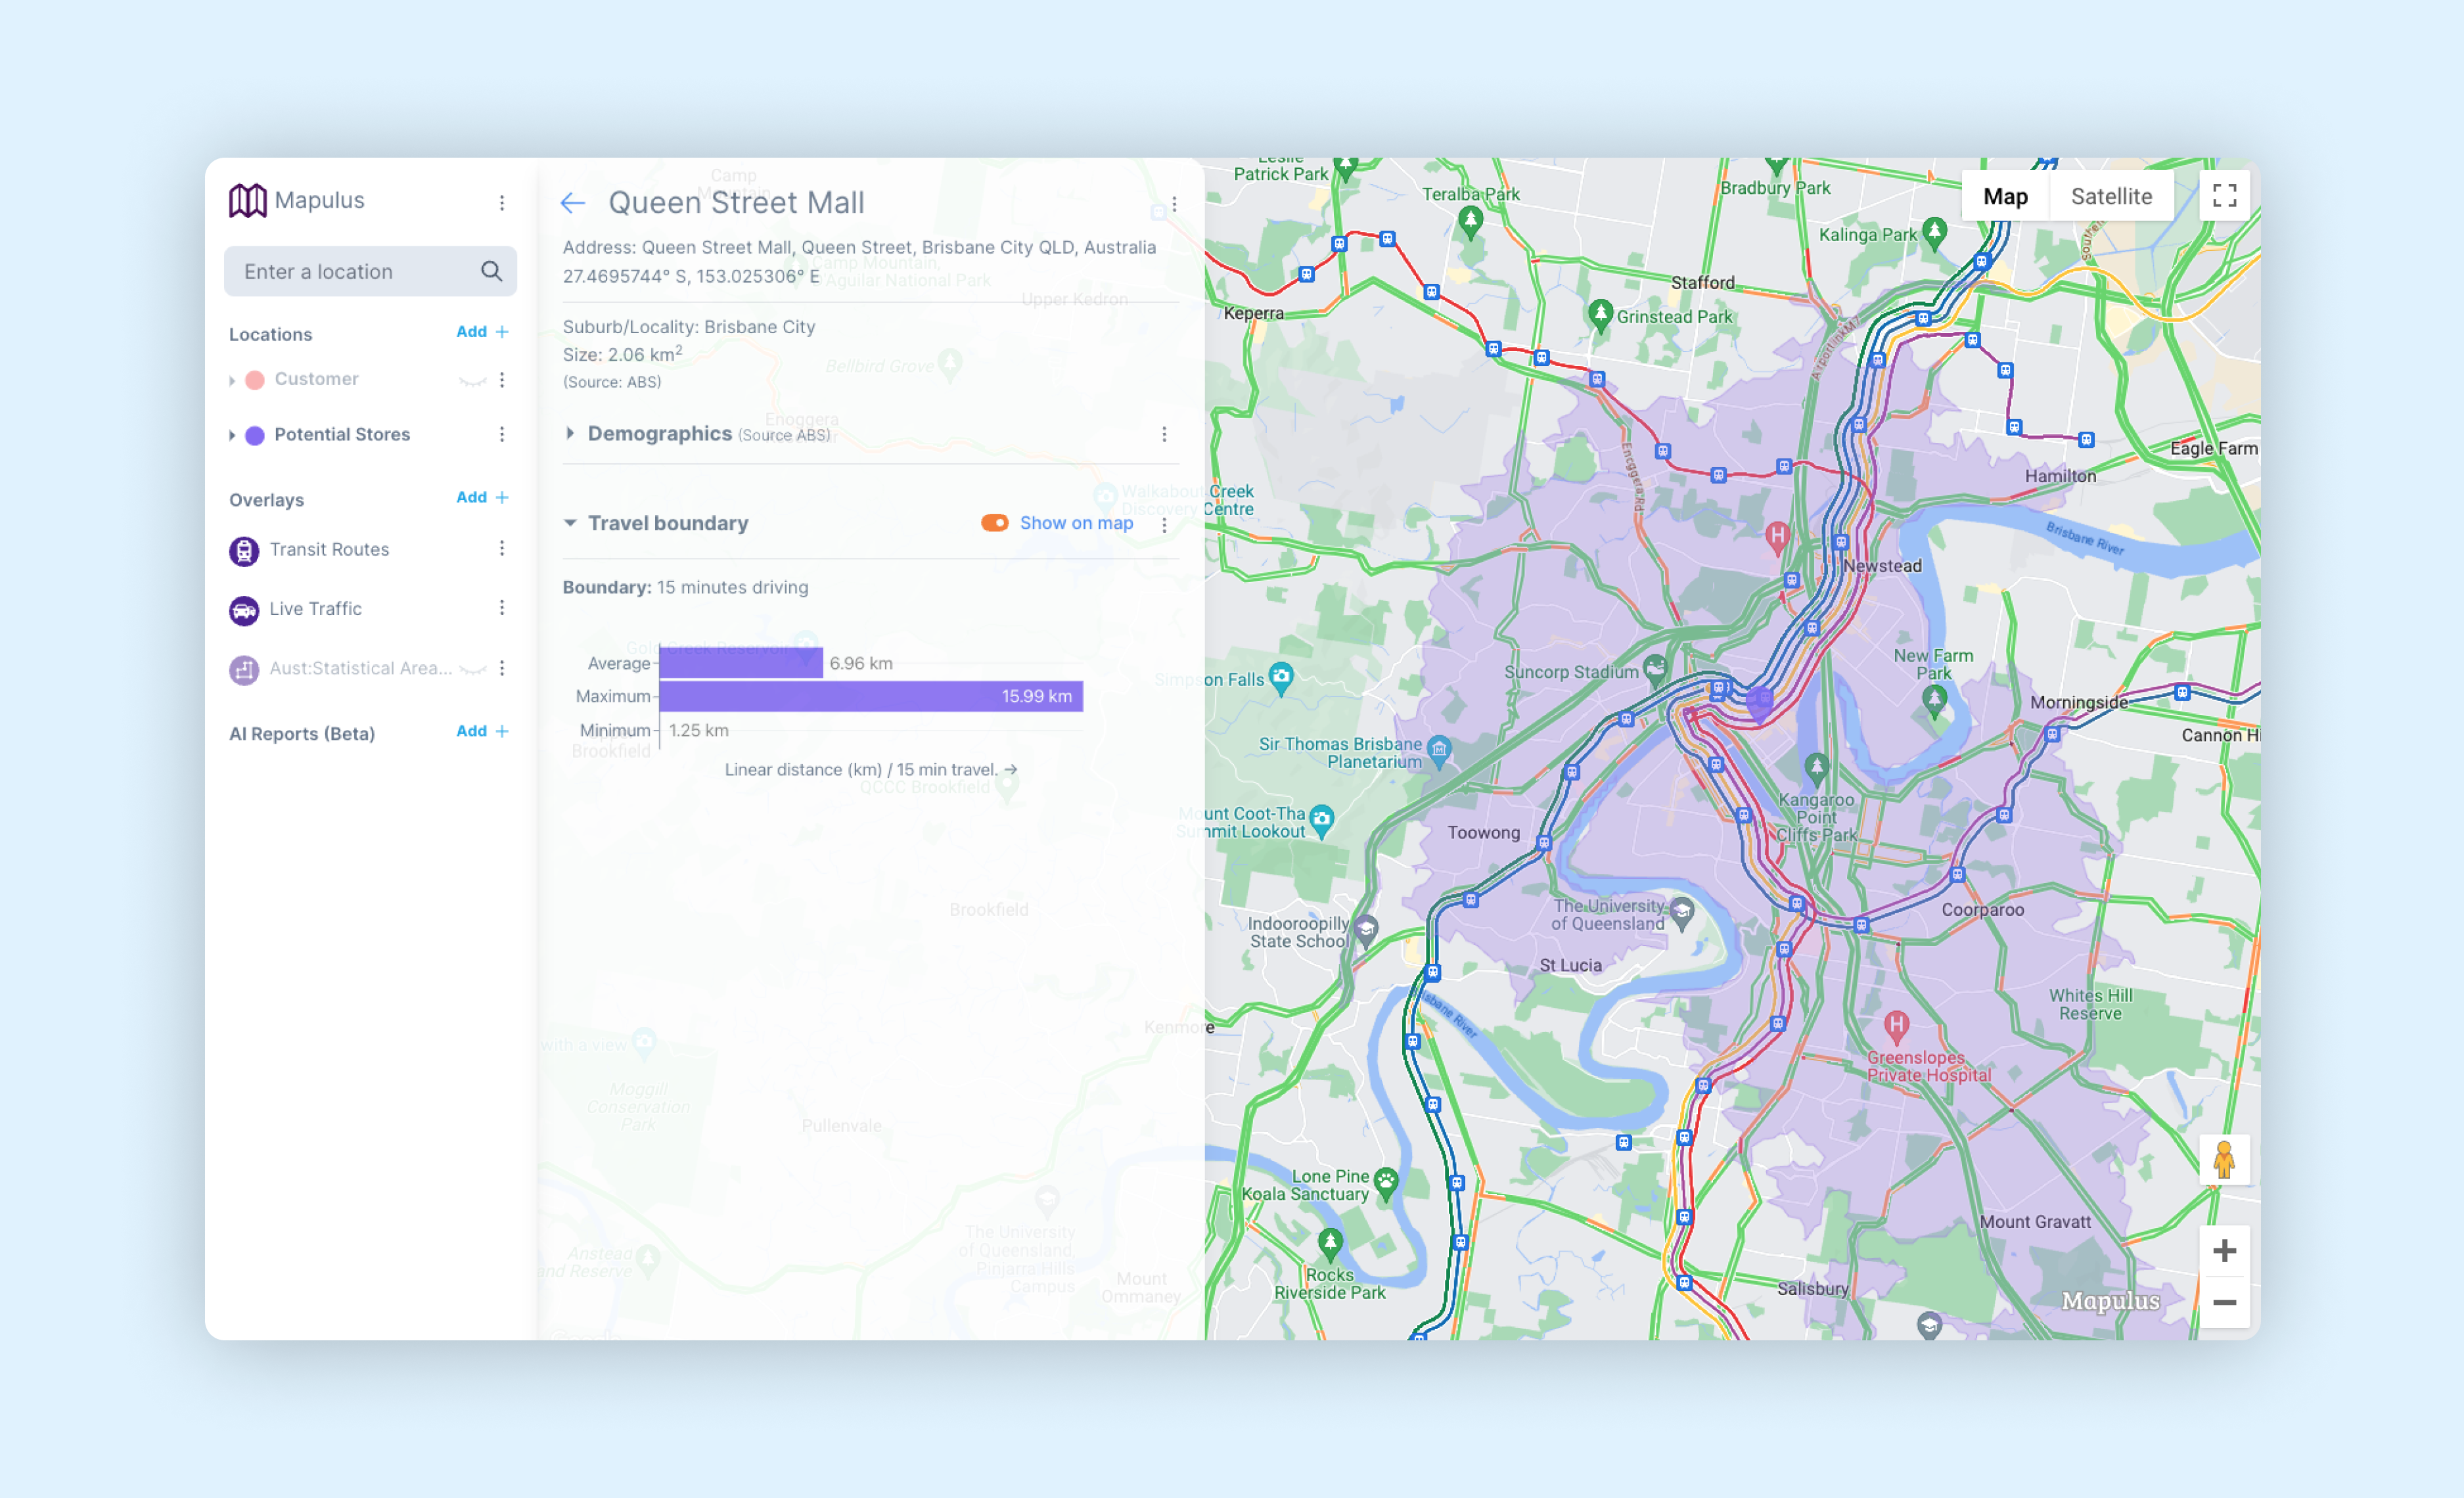Screen dimensions: 2464x1498
Task: Click the Greenslopes Private Hospital marker
Action: point(1896,1026)
